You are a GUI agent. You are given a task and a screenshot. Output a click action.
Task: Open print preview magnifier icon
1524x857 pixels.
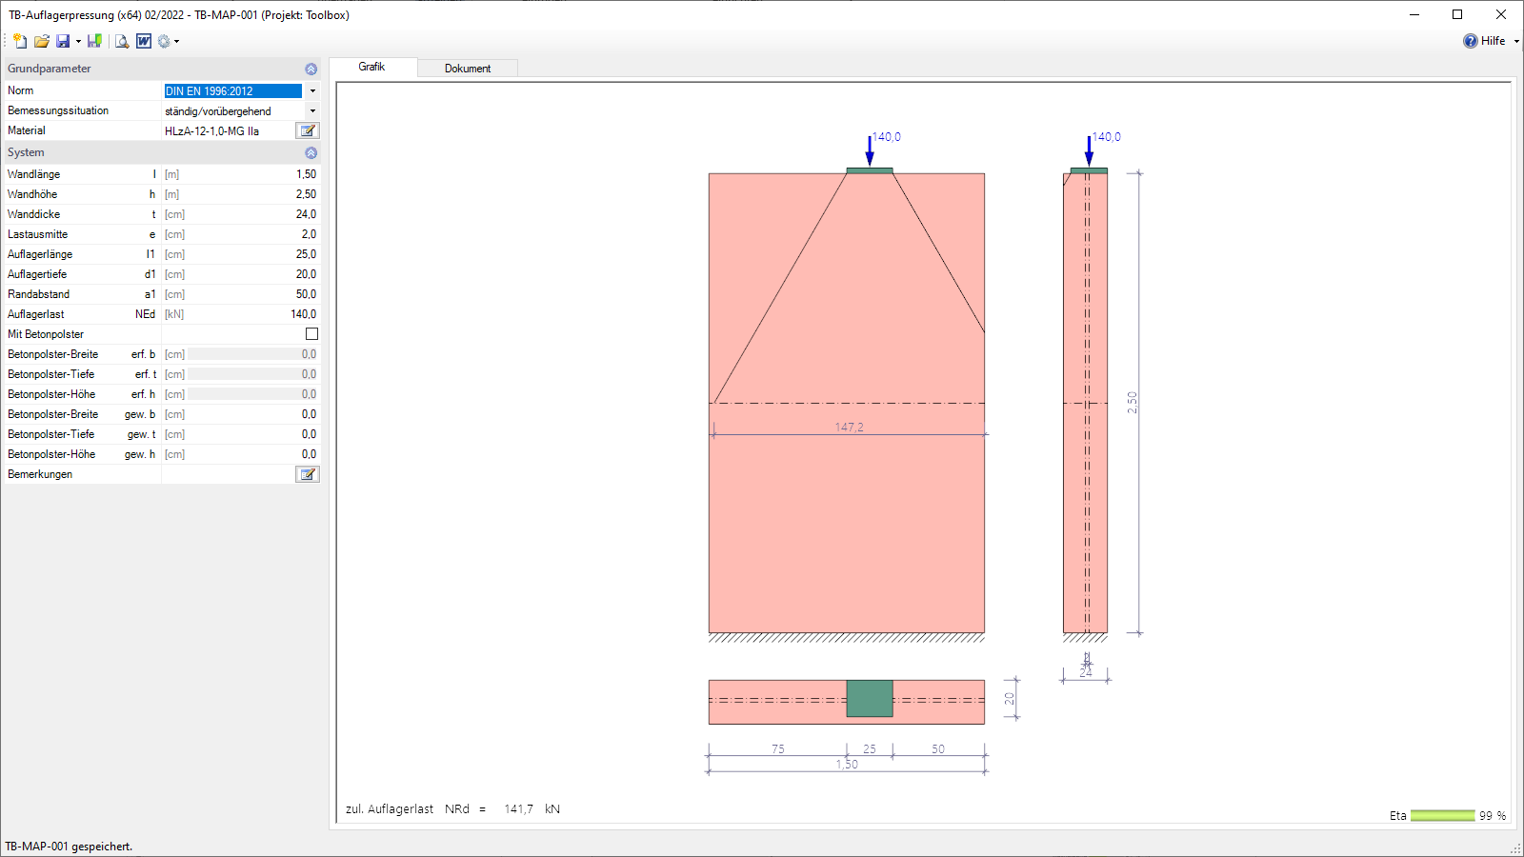tap(122, 41)
